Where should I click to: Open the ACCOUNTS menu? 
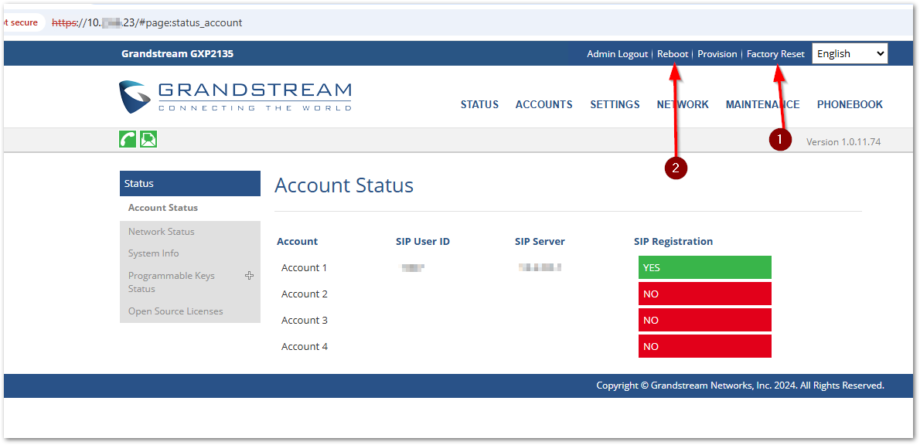point(544,104)
